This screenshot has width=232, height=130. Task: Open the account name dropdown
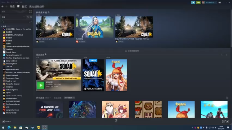[x=211, y=3]
